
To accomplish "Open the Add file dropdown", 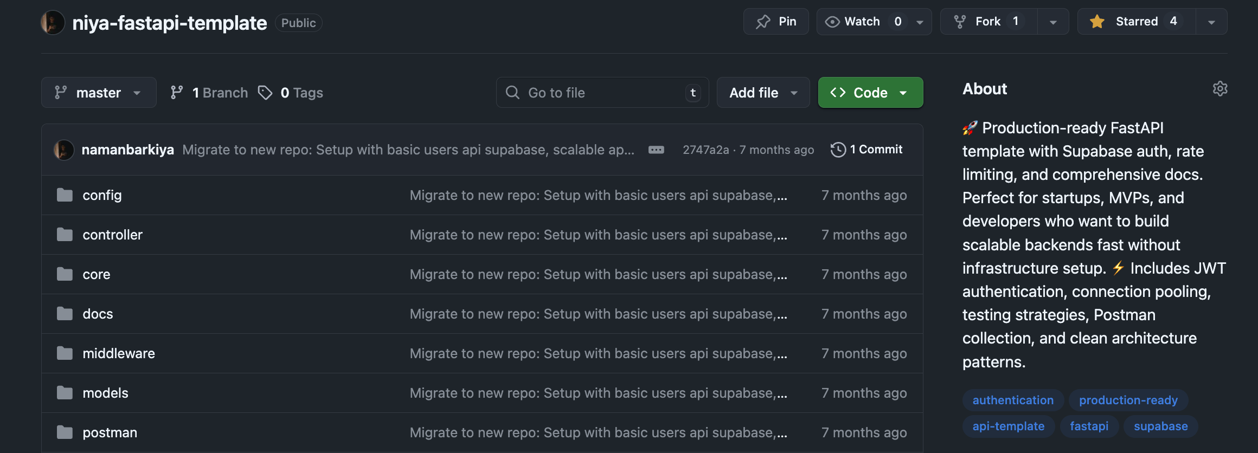I will tap(763, 93).
